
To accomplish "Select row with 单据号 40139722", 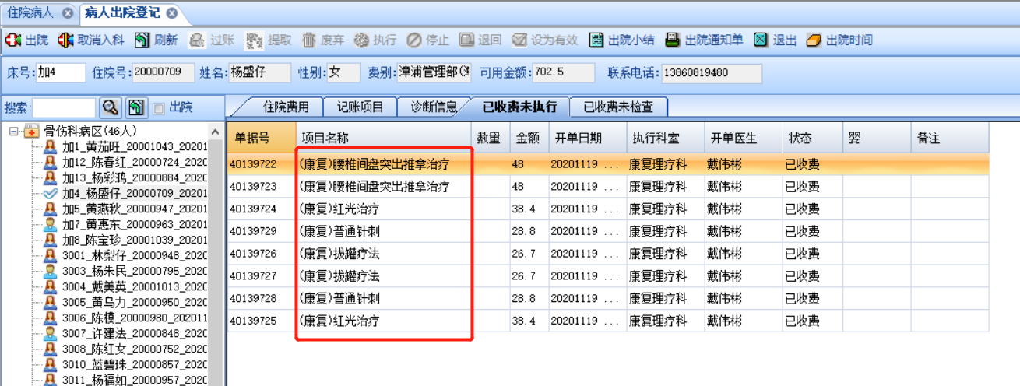I will coord(608,164).
